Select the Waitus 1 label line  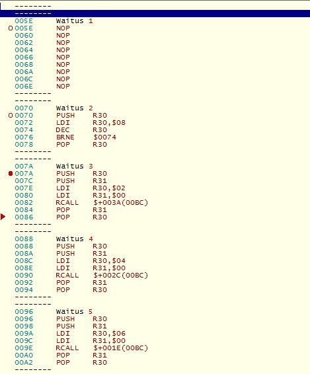click(155, 20)
